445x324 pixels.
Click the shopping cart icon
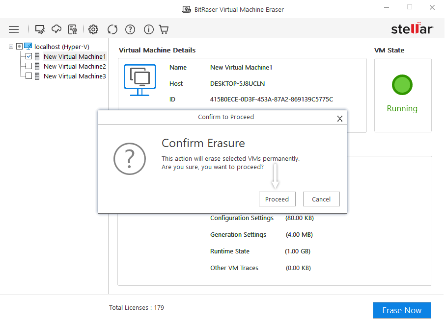pos(164,29)
